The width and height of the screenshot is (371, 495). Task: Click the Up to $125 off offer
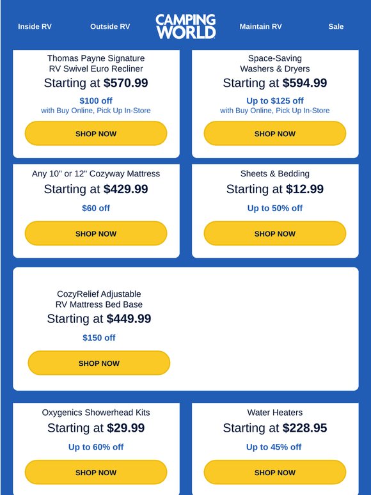point(275,100)
